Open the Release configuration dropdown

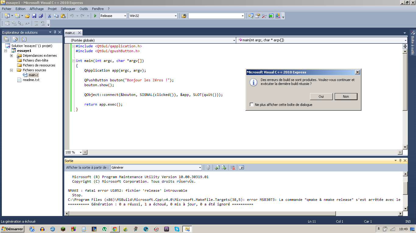(x=125, y=16)
